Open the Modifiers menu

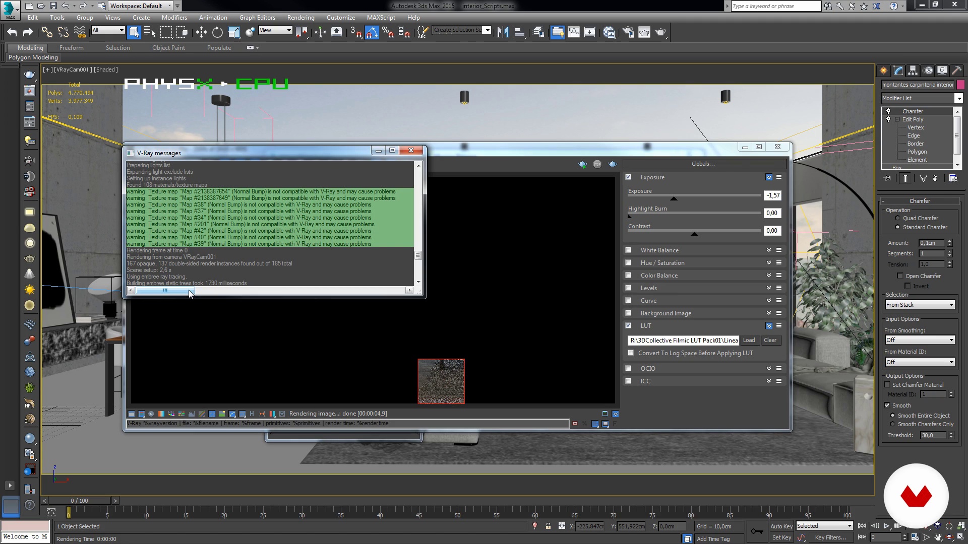point(174,18)
